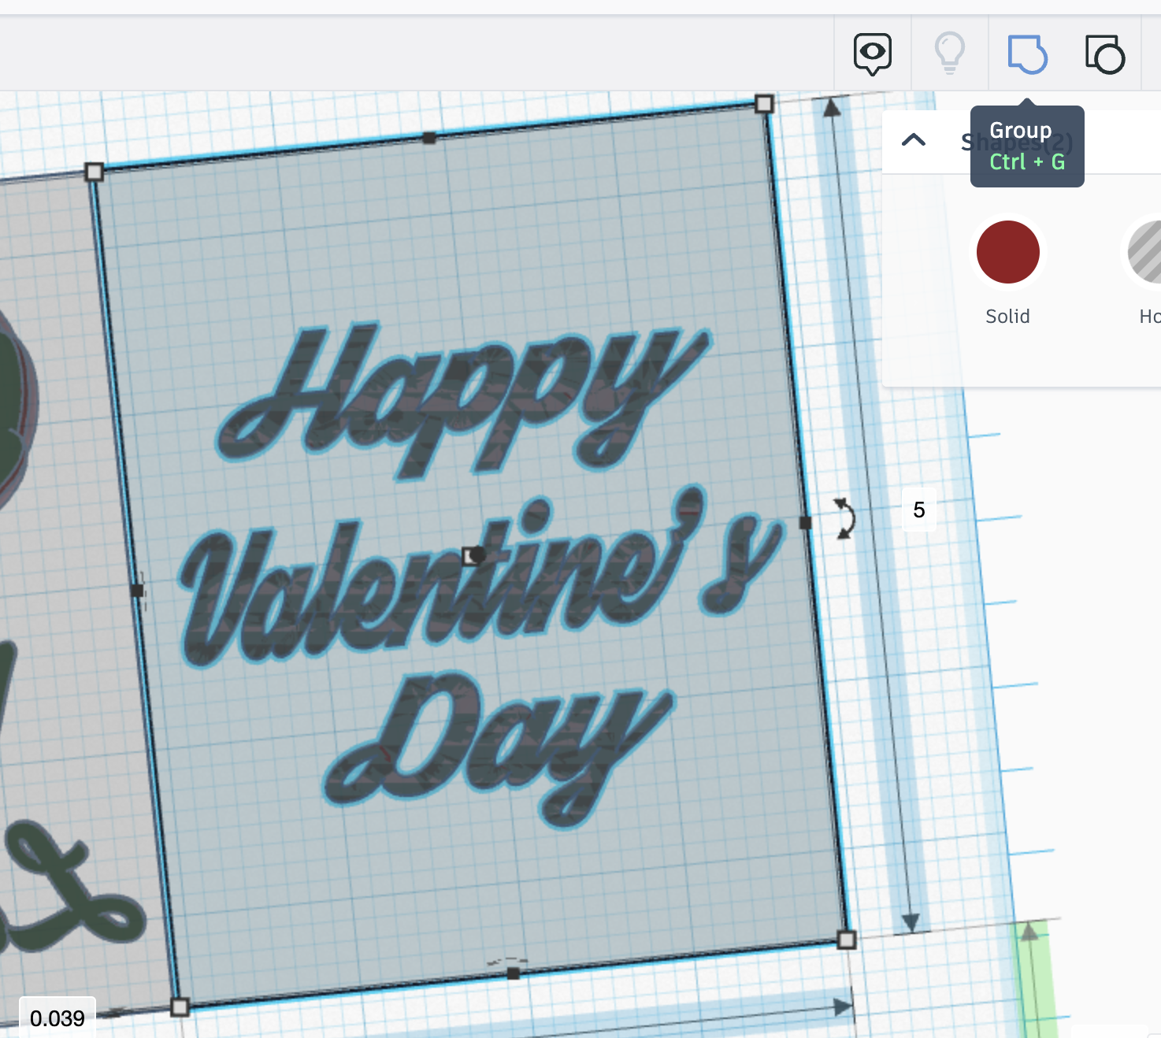This screenshot has width=1161, height=1038.
Task: Click the top-left white corner resize handle
Action: click(93, 171)
